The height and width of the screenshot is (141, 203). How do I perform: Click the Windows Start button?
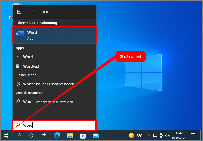coord(6,136)
